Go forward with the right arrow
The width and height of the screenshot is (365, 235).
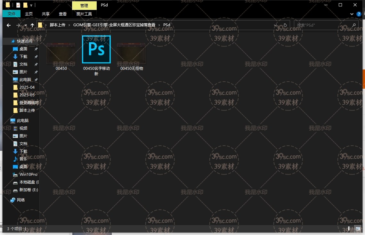18,25
